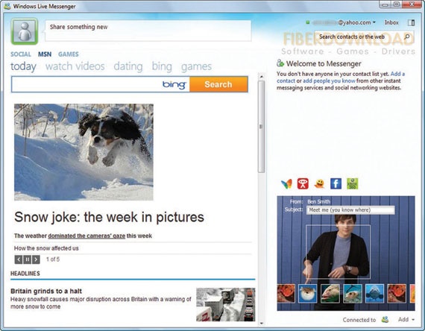Click the red Myspace-style service icon
The image size is (425, 331).
click(303, 184)
